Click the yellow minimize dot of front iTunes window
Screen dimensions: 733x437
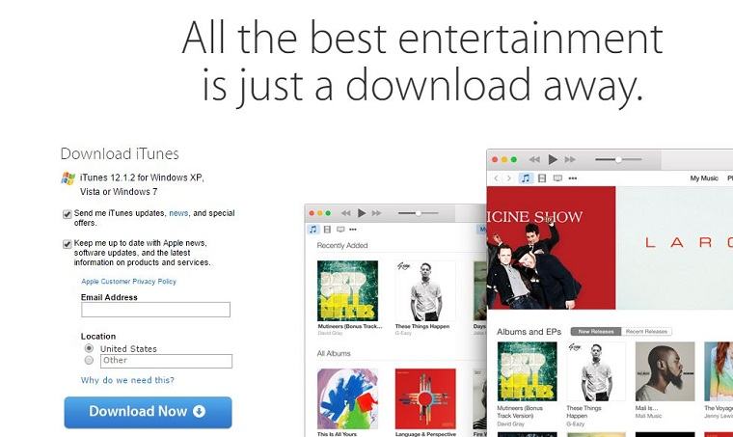point(504,159)
